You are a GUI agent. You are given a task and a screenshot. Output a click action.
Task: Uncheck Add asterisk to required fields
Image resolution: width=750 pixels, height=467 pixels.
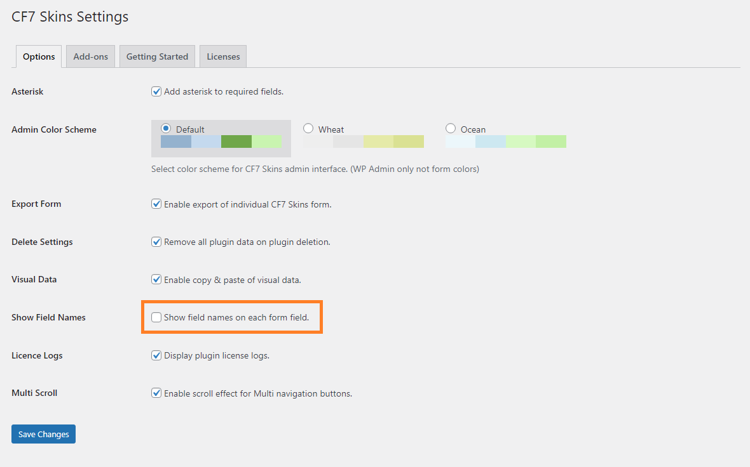tap(156, 91)
